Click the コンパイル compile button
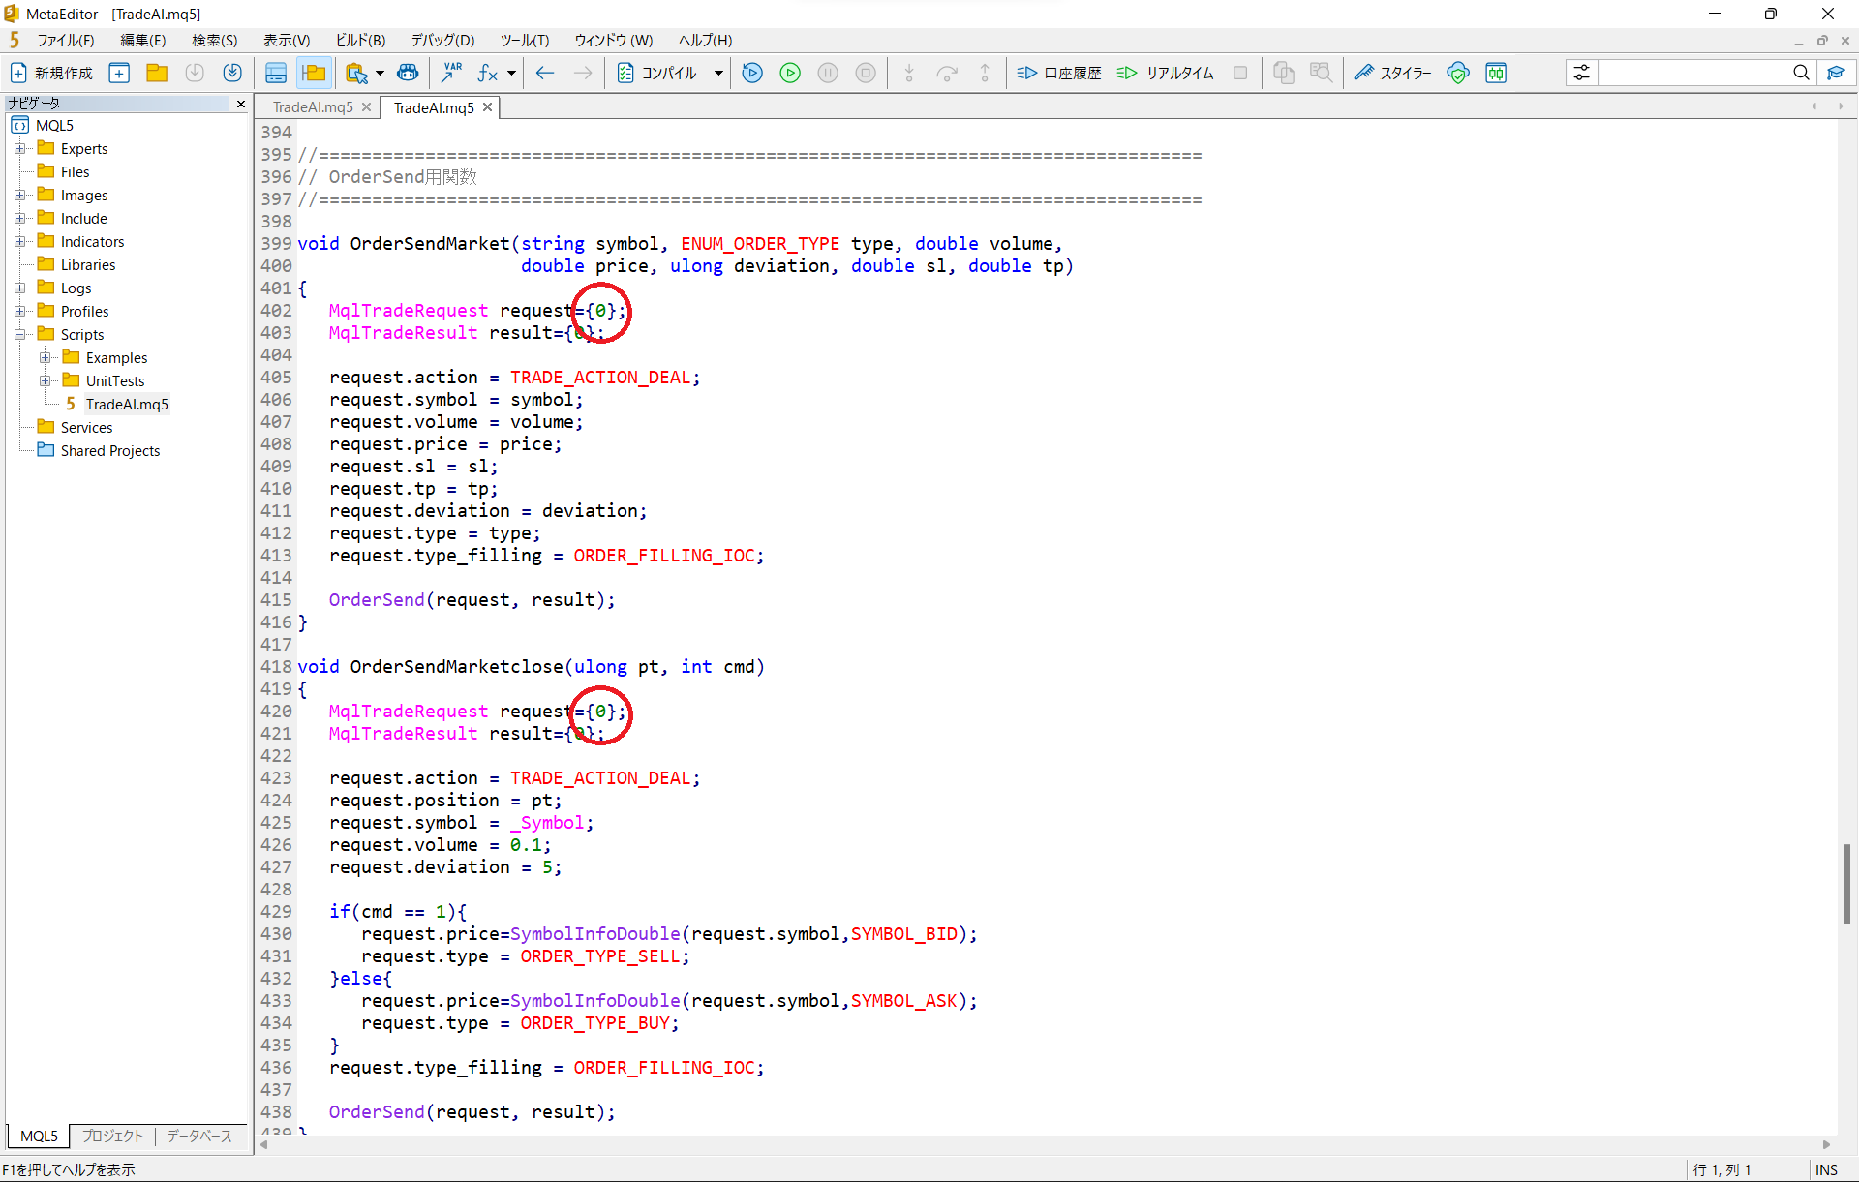The width and height of the screenshot is (1859, 1182). (x=658, y=73)
